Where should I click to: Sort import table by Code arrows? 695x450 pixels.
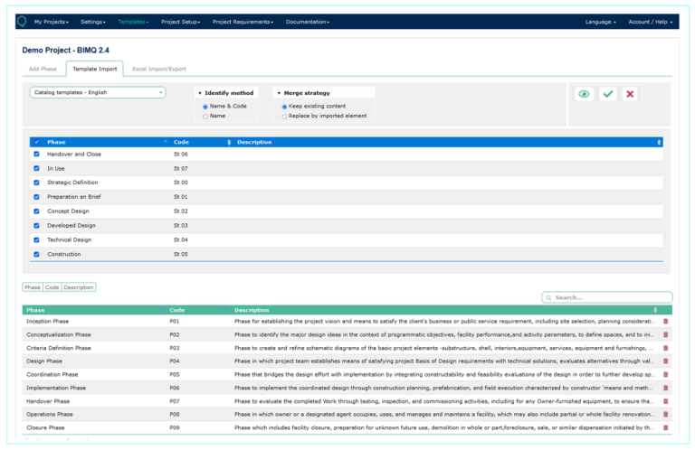pyautogui.click(x=229, y=142)
